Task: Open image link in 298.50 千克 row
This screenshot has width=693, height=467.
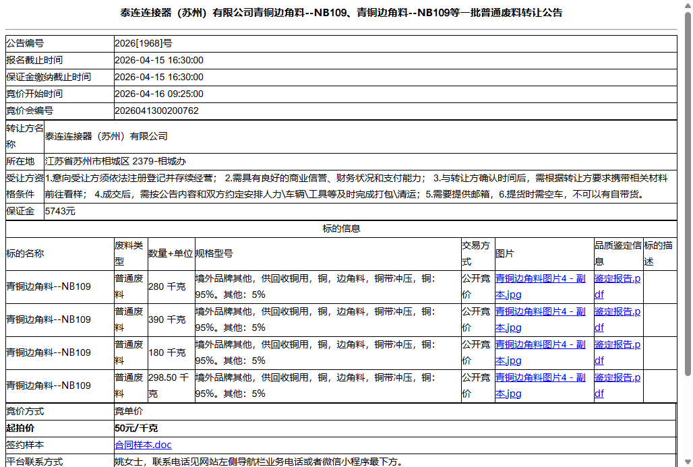Action: tap(540, 385)
